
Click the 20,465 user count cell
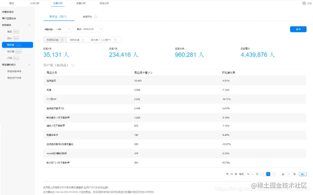[x=138, y=80]
